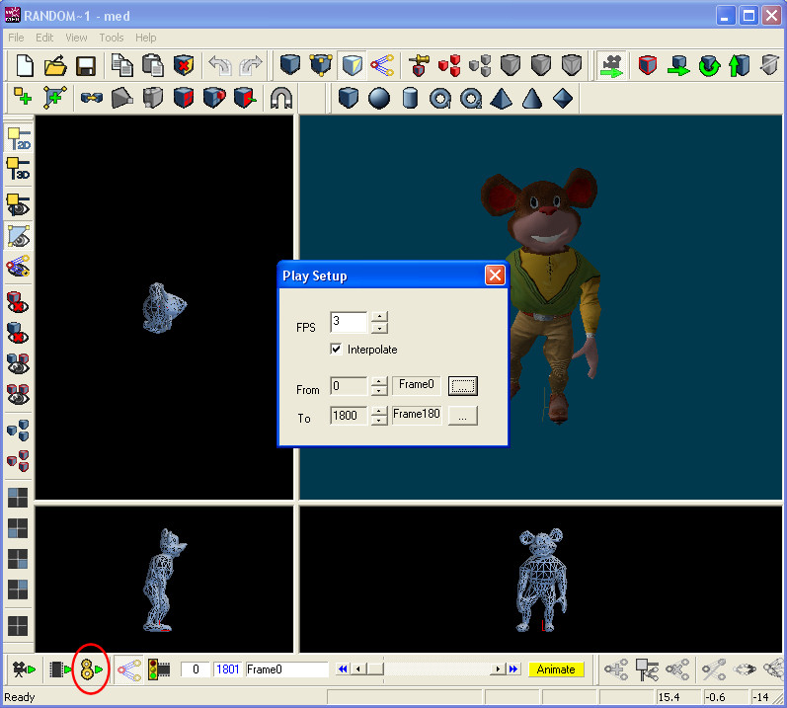The image size is (787, 708).
Task: Create a cone primitive
Action: (x=532, y=98)
